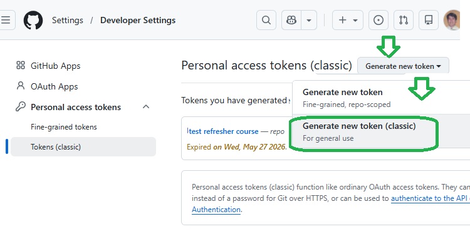This screenshot has width=470, height=234.
Task: Open GitHub Apps in sidebar
Action: (55, 66)
